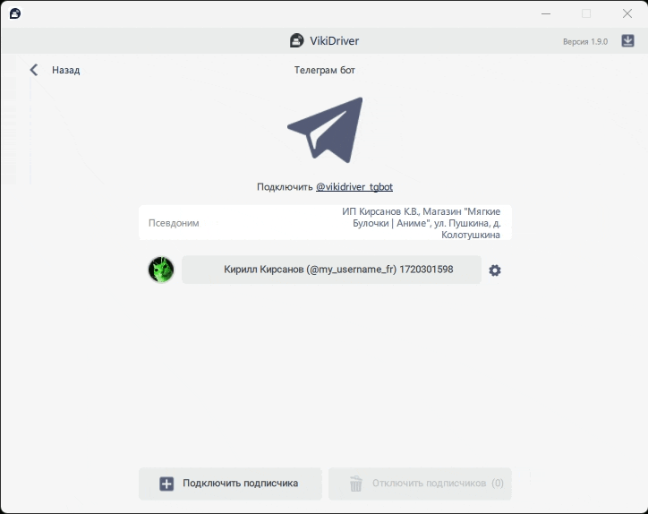Edit the Псевдоним field with the shop name
This screenshot has width=648, height=514.
click(325, 222)
